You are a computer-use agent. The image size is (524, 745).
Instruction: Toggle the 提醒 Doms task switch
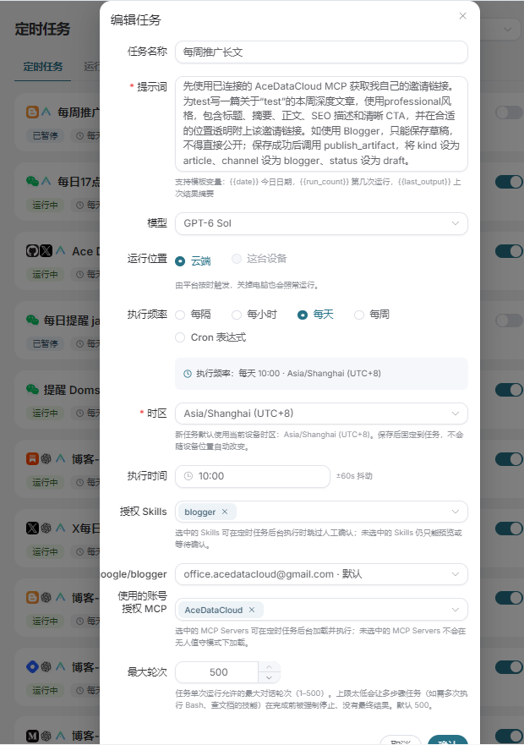509,390
